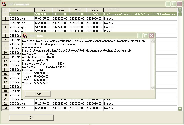Click Ymin value 5668000,00 in row 23
Image resolution: width=184 pixels, height=125 pixels.
[x=78, y=108]
